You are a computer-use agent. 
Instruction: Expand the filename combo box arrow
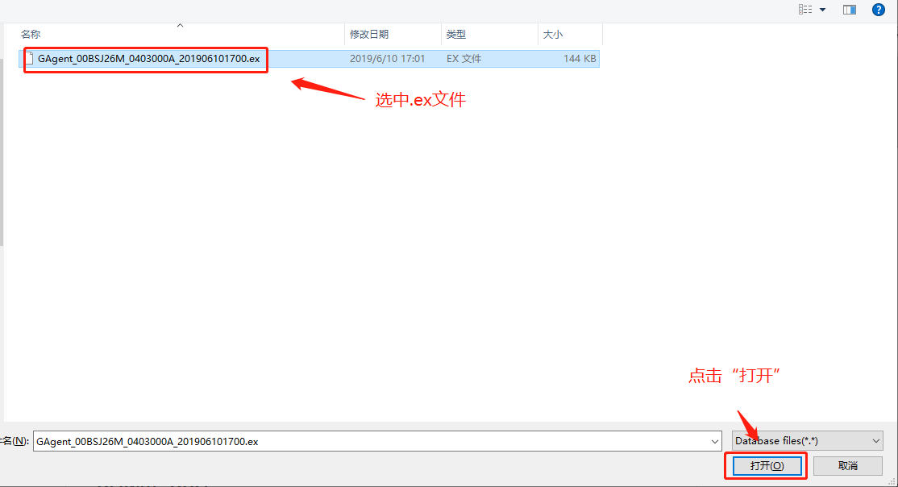click(x=714, y=441)
